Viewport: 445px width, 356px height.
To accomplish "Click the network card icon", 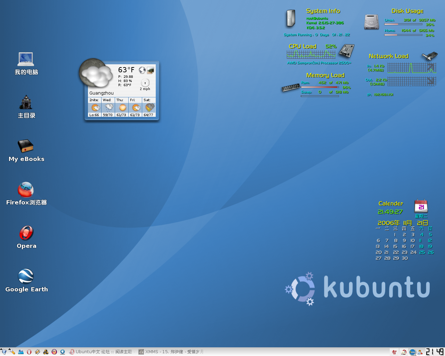I will click(430, 56).
